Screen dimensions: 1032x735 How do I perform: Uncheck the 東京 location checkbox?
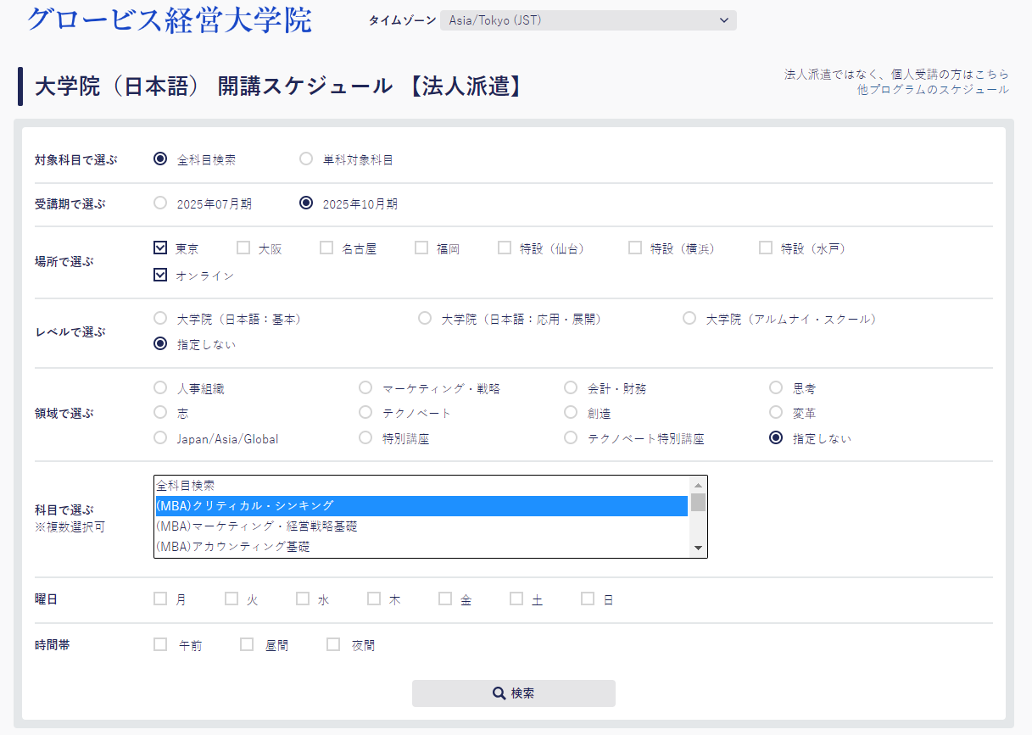click(x=160, y=248)
